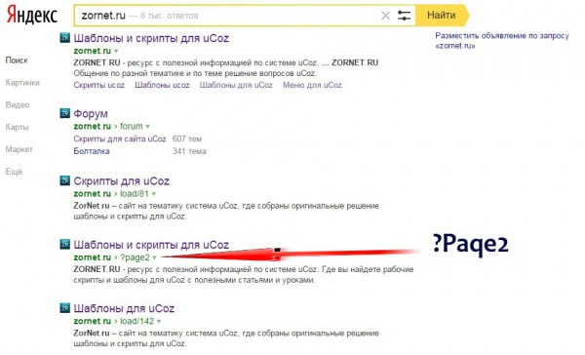The image size is (585, 355).
Task: Expand dropdown arrow after ?page2 URL
Action: [154, 257]
